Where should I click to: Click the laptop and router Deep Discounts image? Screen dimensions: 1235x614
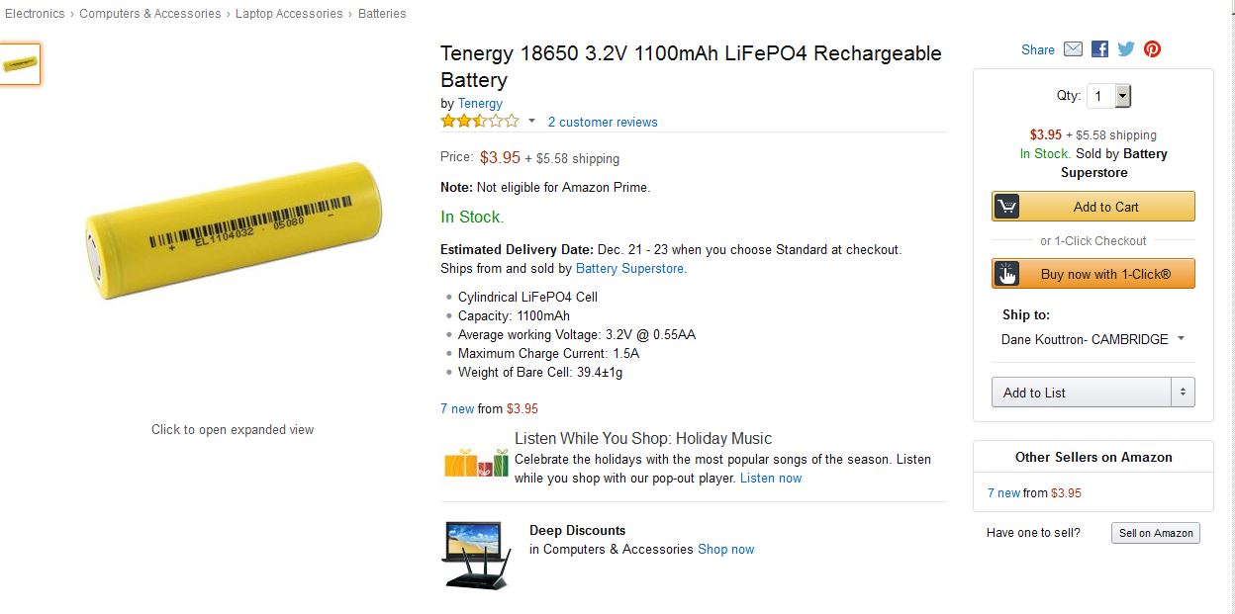click(x=476, y=555)
